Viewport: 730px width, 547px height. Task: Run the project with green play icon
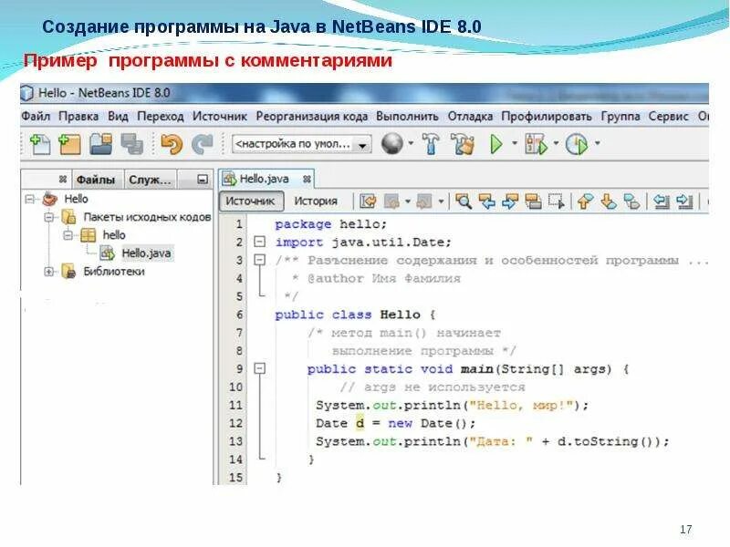point(496,144)
